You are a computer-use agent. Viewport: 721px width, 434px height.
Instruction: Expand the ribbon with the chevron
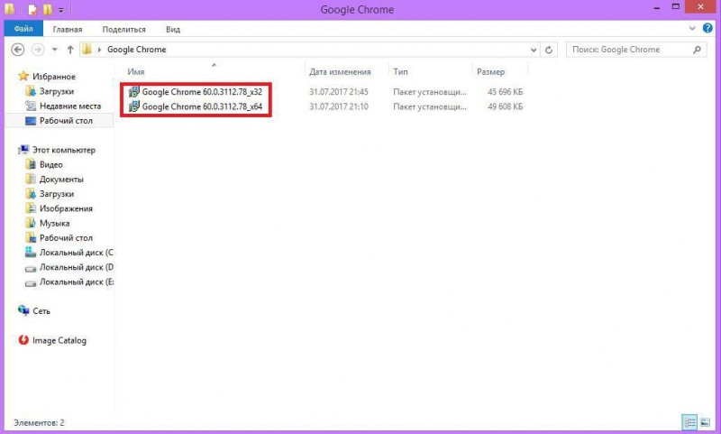[x=692, y=29]
